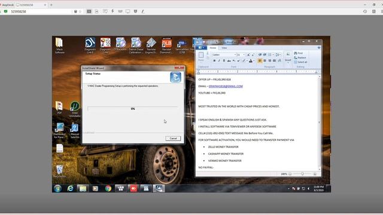The image size is (383, 215).
Task: Click the Decrease indent icon
Action: click(x=260, y=54)
